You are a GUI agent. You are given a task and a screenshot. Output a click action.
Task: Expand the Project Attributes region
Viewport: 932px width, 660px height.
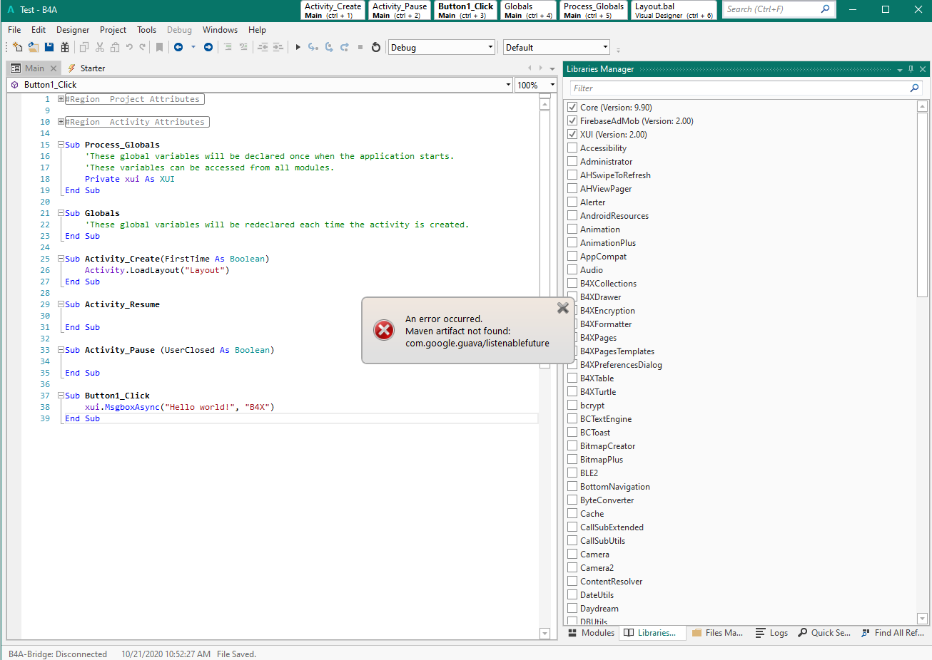click(61, 99)
